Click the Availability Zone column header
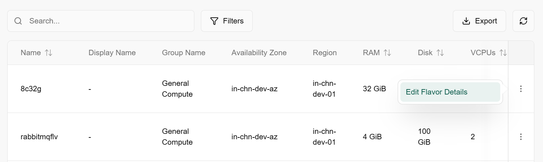The image size is (543, 162). (x=259, y=53)
